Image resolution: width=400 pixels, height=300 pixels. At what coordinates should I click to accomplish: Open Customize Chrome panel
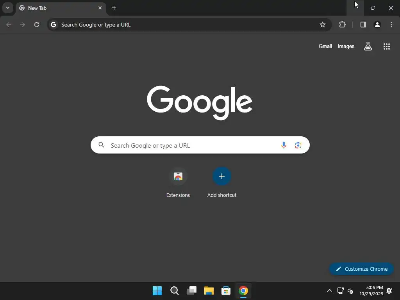pyautogui.click(x=361, y=269)
